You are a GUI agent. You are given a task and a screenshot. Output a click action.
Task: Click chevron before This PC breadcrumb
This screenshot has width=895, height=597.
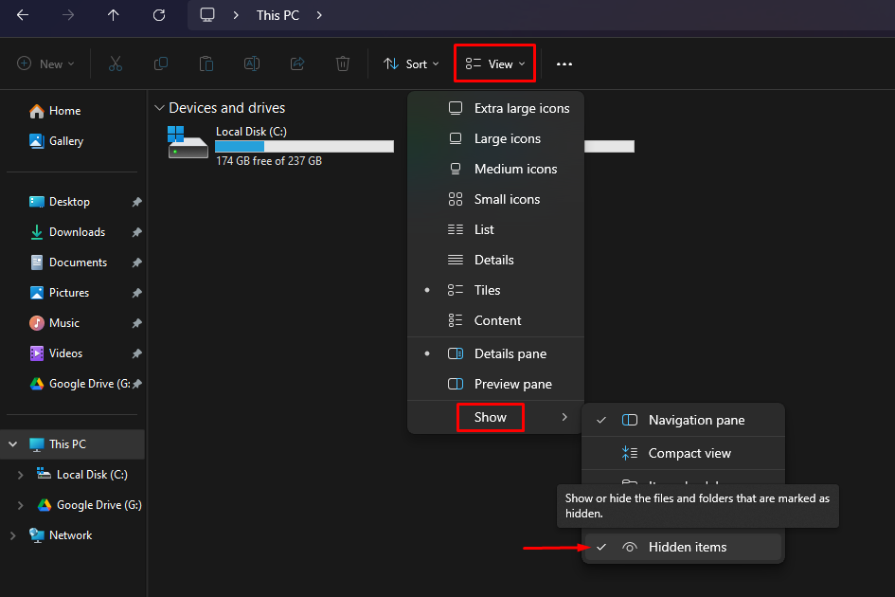point(236,15)
